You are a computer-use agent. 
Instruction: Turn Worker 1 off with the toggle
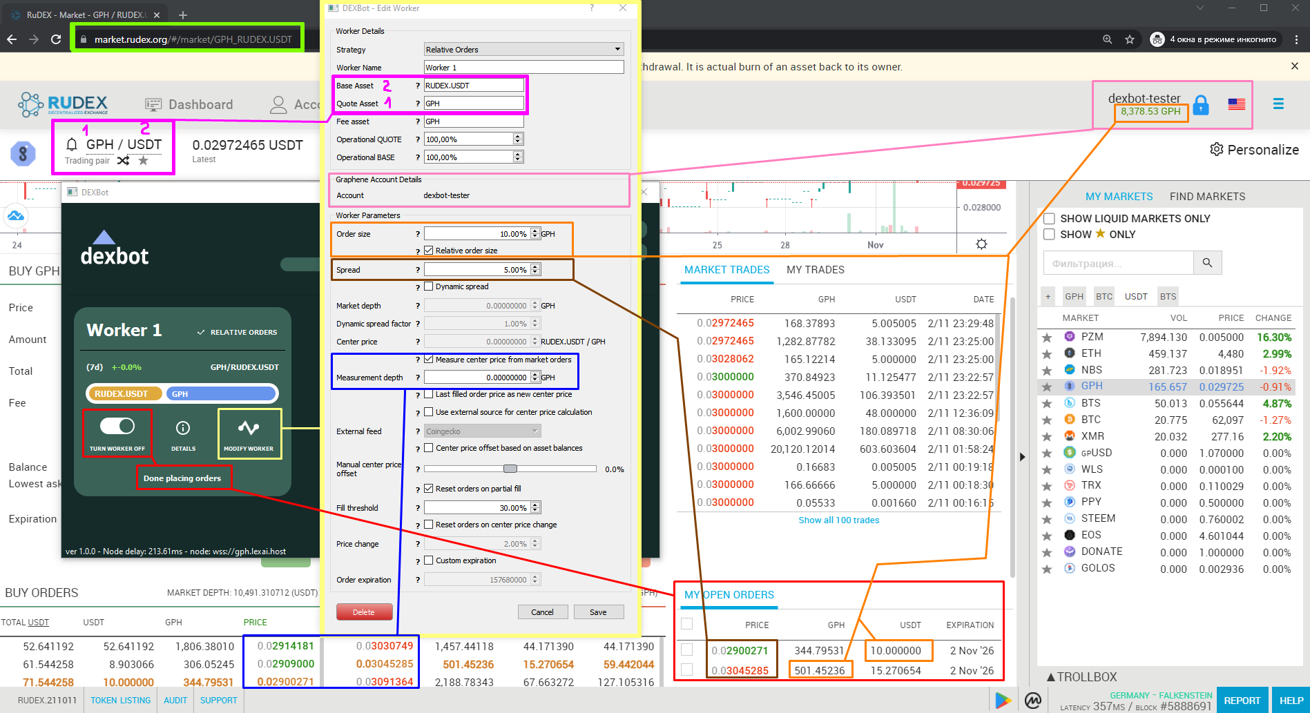[x=117, y=425]
